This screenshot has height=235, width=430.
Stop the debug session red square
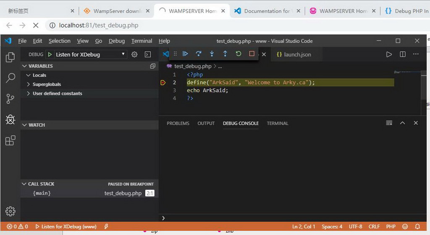(252, 54)
